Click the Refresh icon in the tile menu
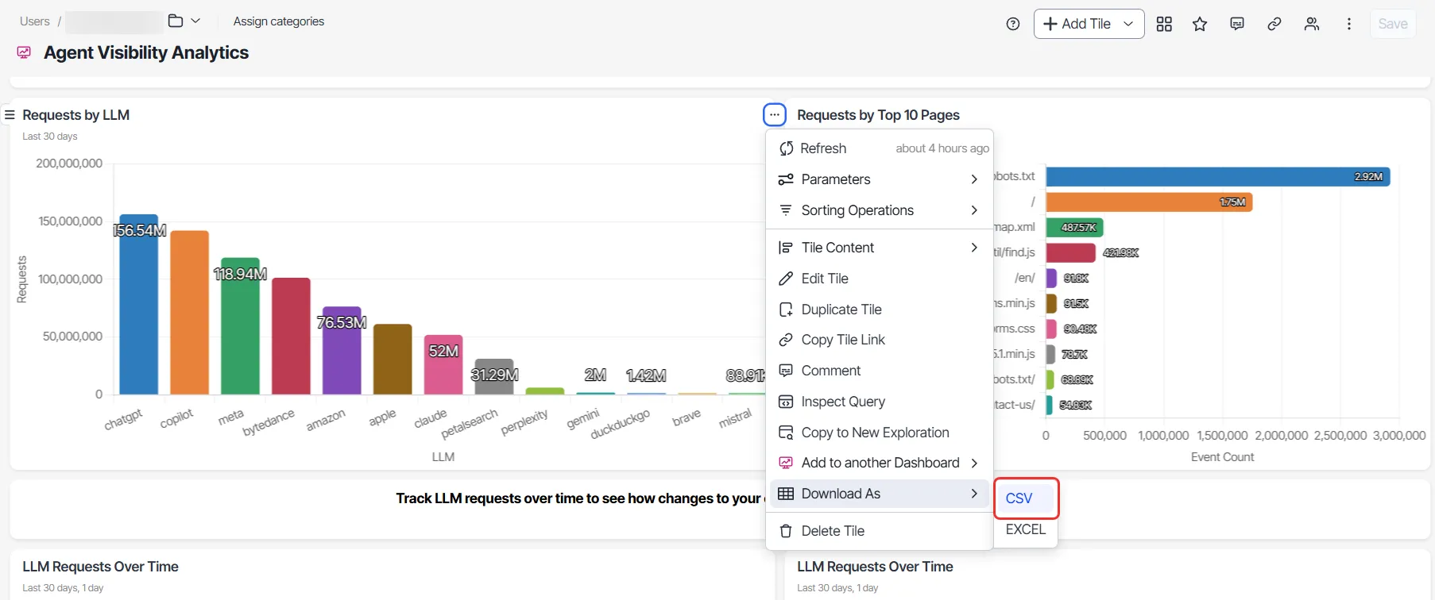The width and height of the screenshot is (1435, 600). coord(786,148)
